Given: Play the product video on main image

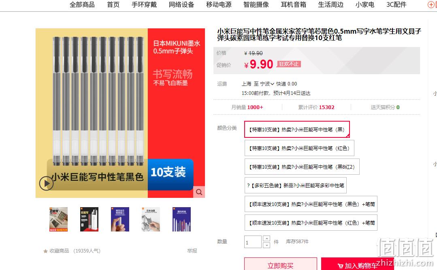Looking at the screenshot, I should pos(46,184).
